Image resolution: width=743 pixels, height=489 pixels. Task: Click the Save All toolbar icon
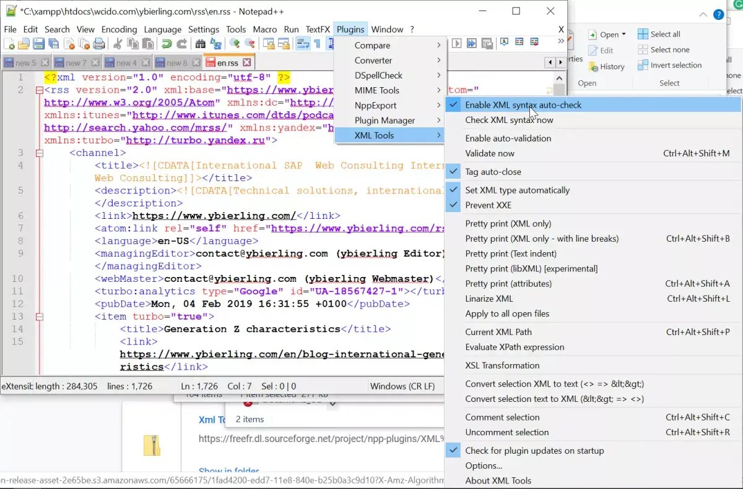click(x=54, y=43)
